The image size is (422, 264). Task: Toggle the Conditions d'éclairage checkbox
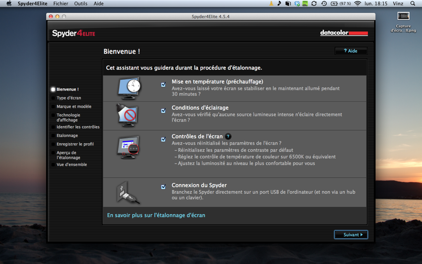point(163,111)
